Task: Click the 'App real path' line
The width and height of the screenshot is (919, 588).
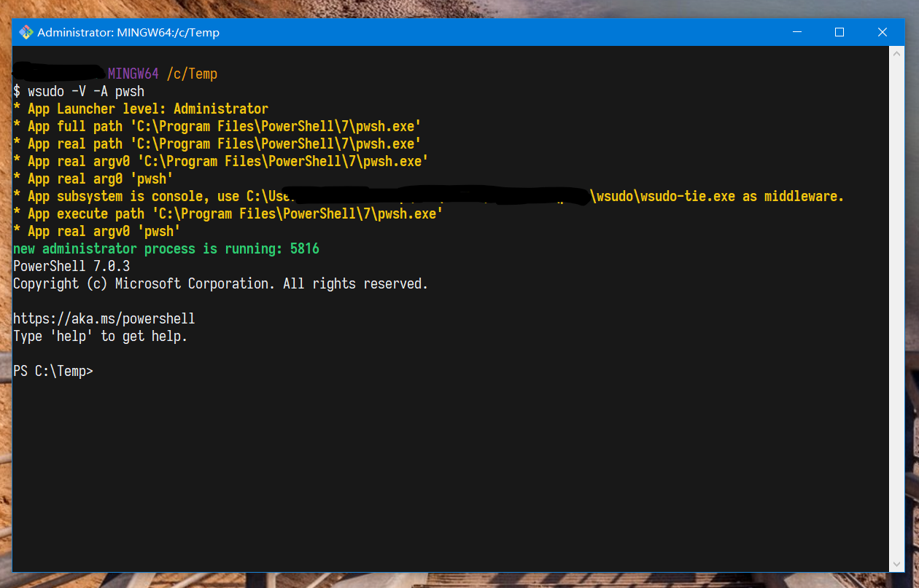Action: click(x=217, y=144)
